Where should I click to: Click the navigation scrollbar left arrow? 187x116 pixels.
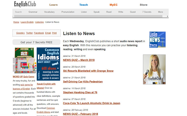point(13,16)
